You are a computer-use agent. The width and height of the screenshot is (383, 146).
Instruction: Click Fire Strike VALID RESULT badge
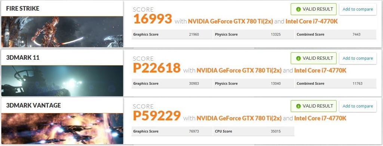(314, 9)
